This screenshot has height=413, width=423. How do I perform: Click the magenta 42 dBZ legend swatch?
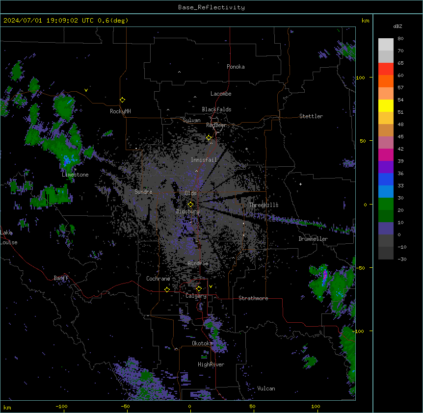[x=386, y=155]
